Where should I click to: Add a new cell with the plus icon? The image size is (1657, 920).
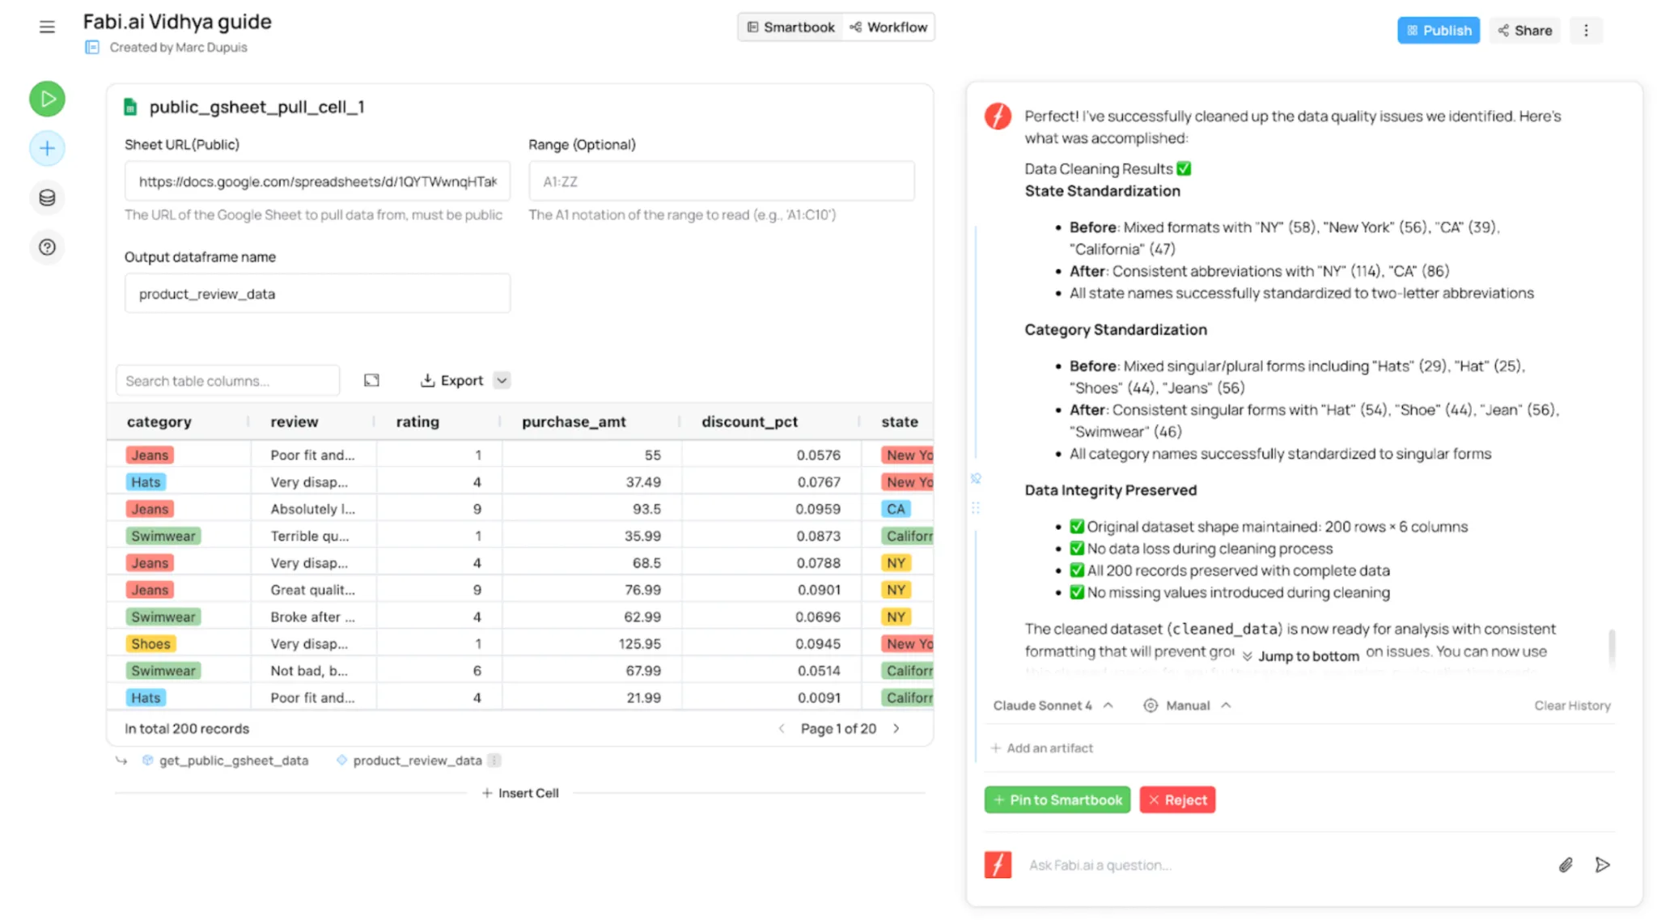coord(47,149)
